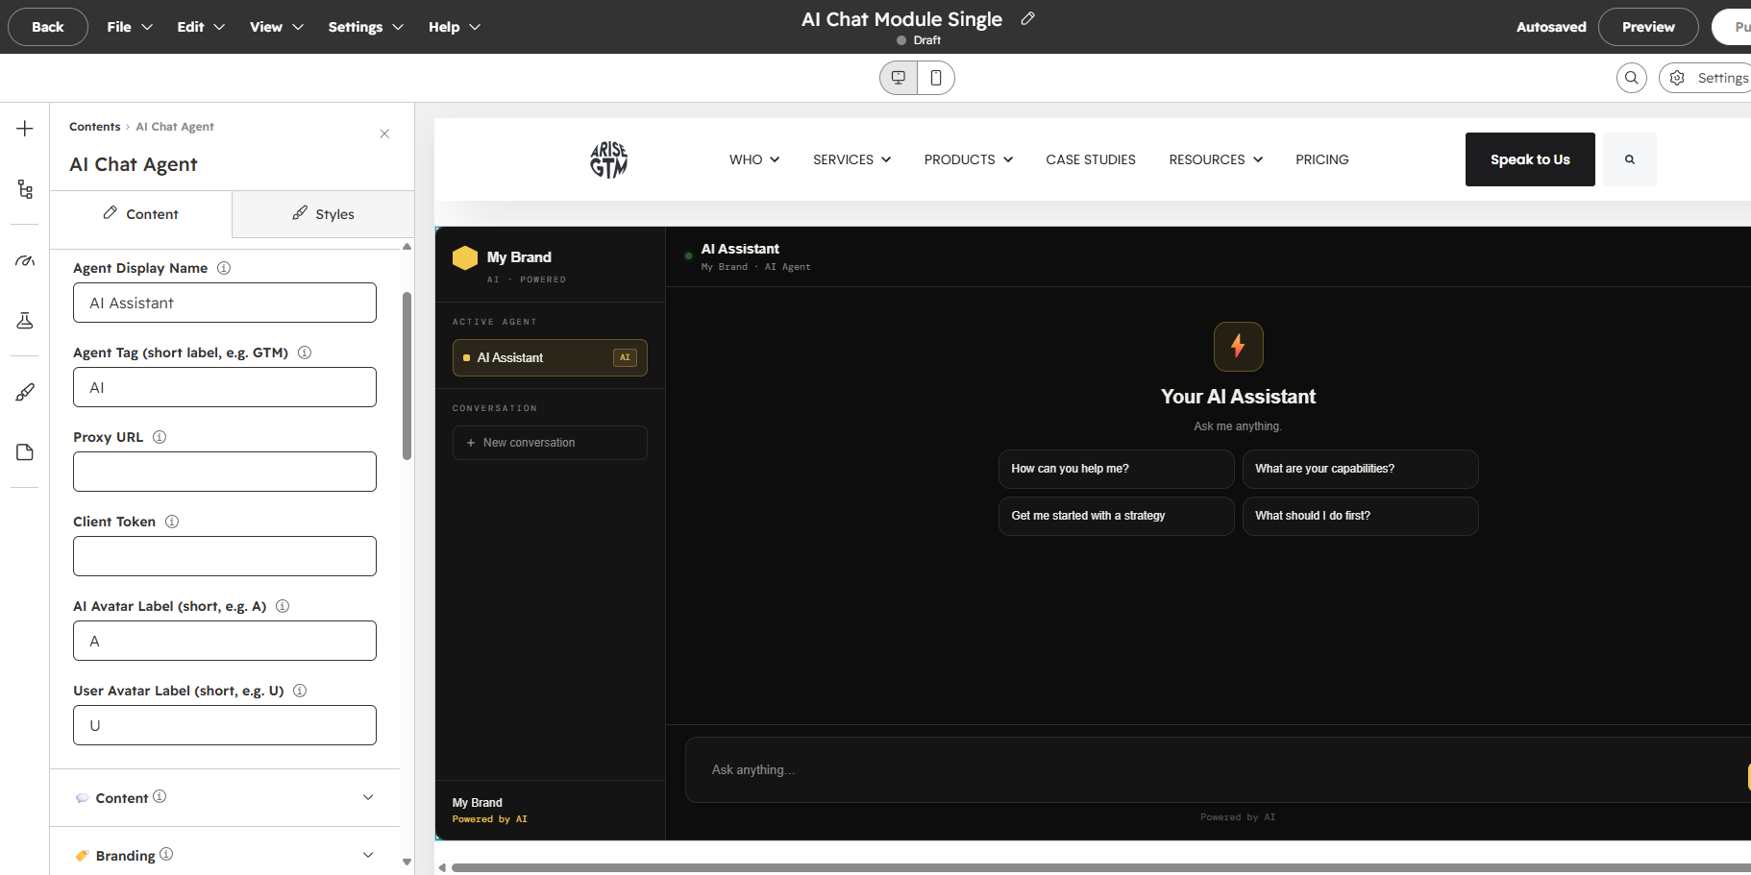Expand the SERVICES nav dropdown
The width and height of the screenshot is (1751, 875).
(851, 159)
